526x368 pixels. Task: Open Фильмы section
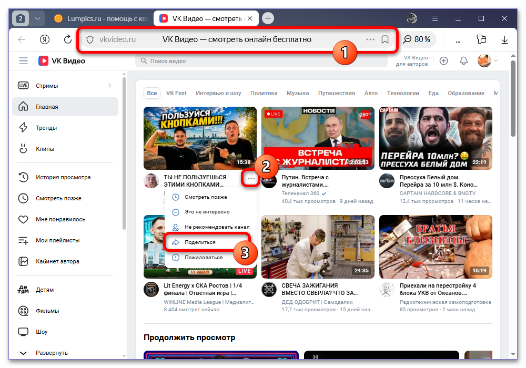click(65, 311)
